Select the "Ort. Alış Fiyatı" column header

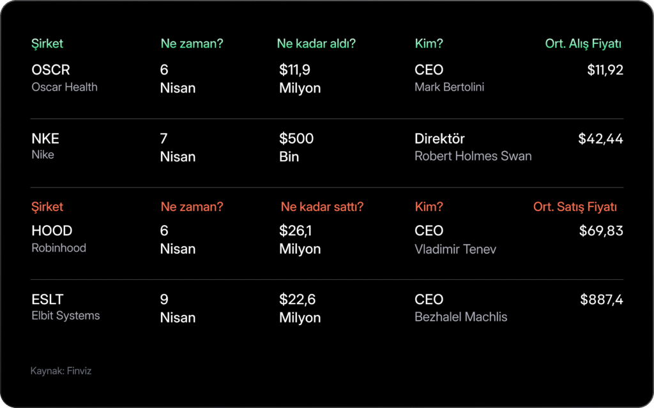(x=583, y=44)
